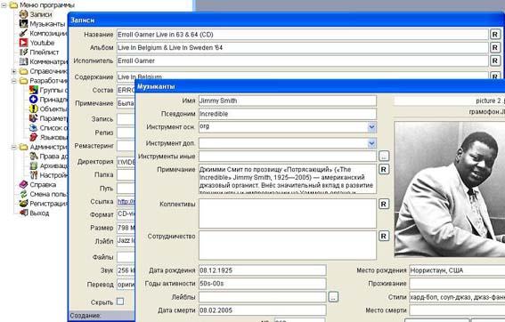Click the R button beside Коллективы

click(384, 204)
